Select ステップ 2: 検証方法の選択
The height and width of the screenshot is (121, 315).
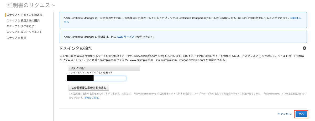[23, 21]
